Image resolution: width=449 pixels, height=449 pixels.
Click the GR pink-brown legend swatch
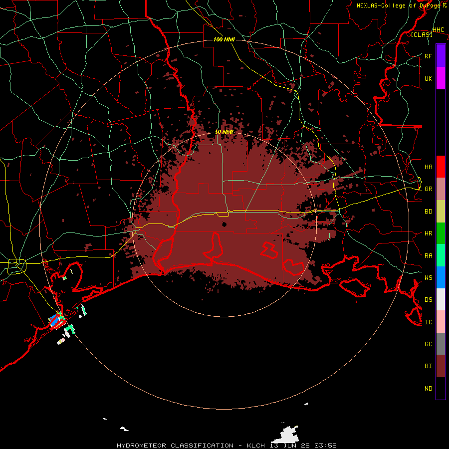[x=441, y=189]
